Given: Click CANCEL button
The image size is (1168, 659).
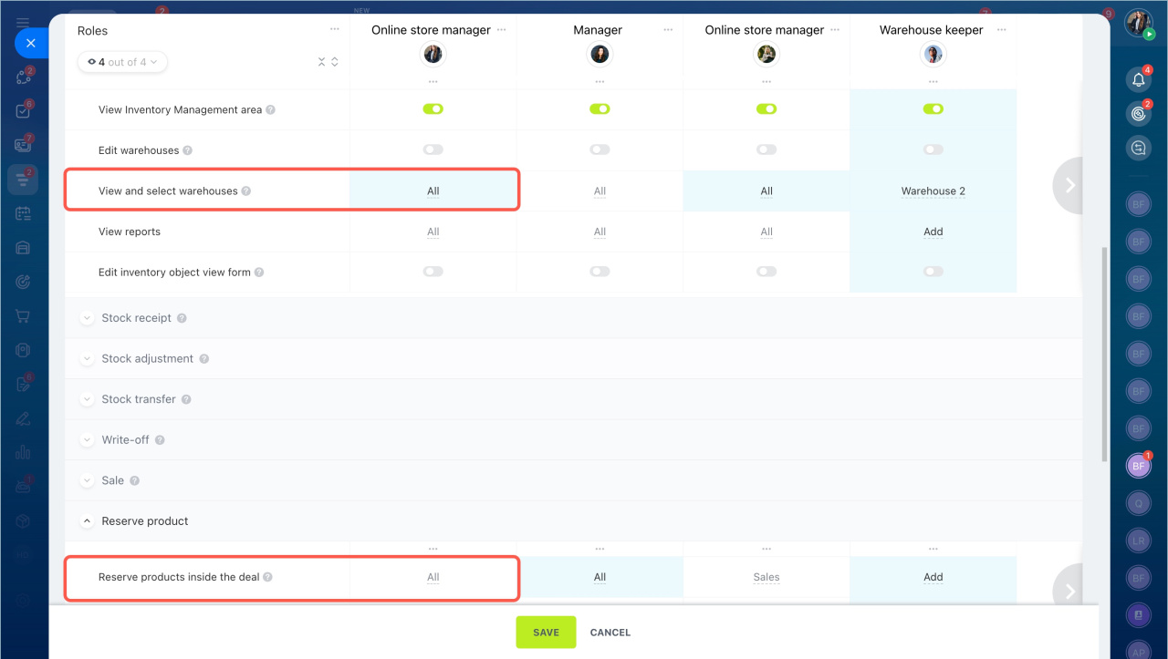Looking at the screenshot, I should click(610, 633).
